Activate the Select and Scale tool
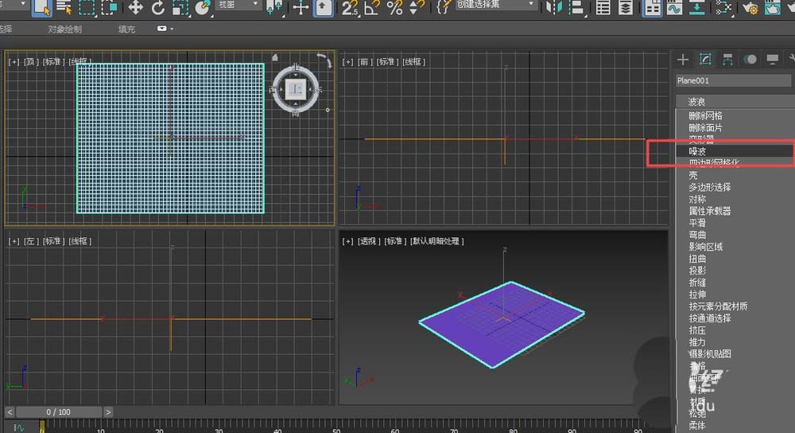Viewport: 795px width, 433px height. [180, 7]
